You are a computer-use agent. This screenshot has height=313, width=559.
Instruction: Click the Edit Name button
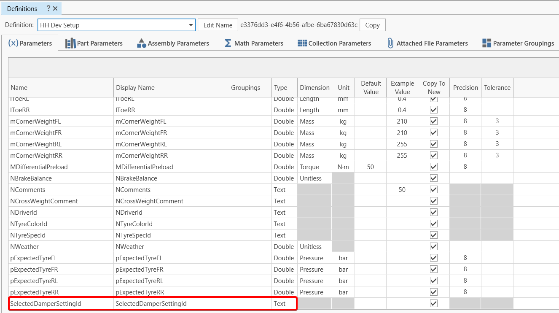(x=218, y=25)
